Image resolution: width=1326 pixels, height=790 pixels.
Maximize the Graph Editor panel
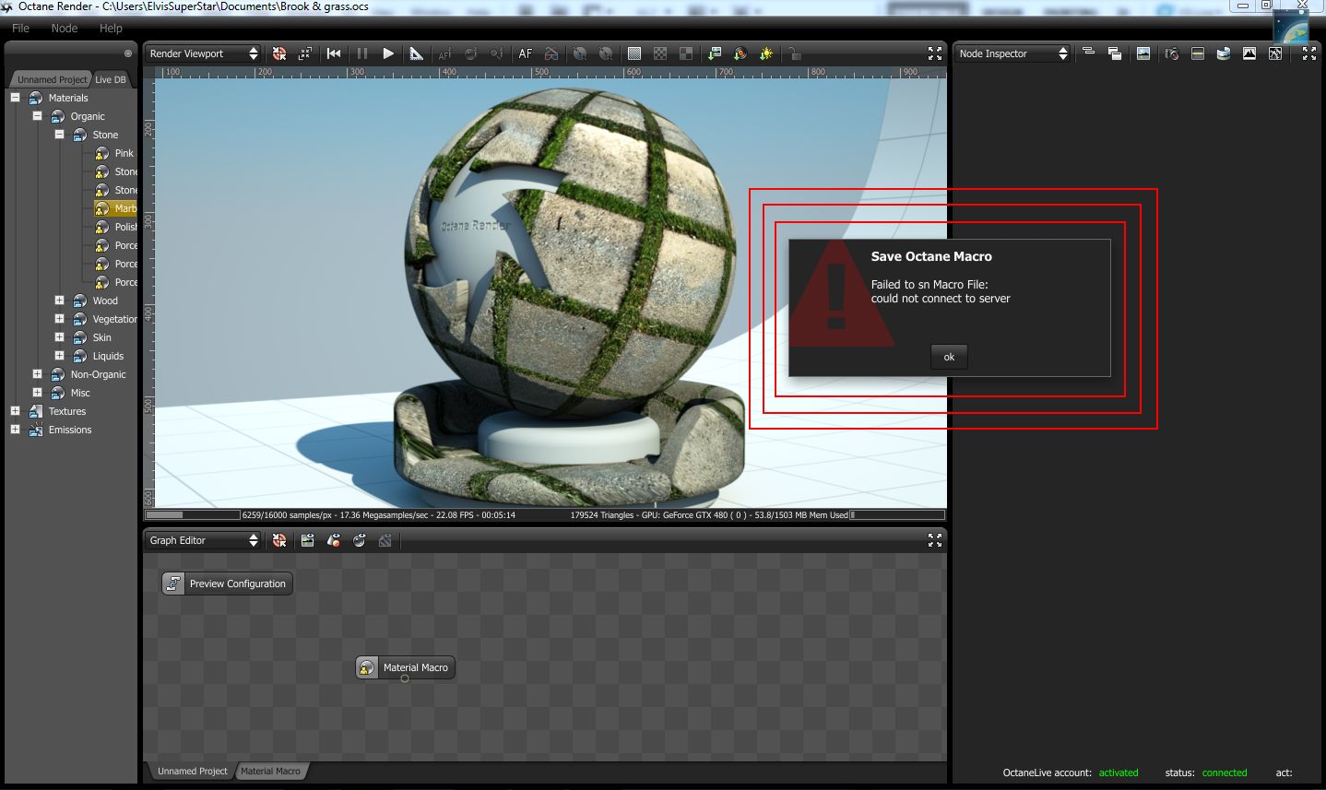point(935,540)
